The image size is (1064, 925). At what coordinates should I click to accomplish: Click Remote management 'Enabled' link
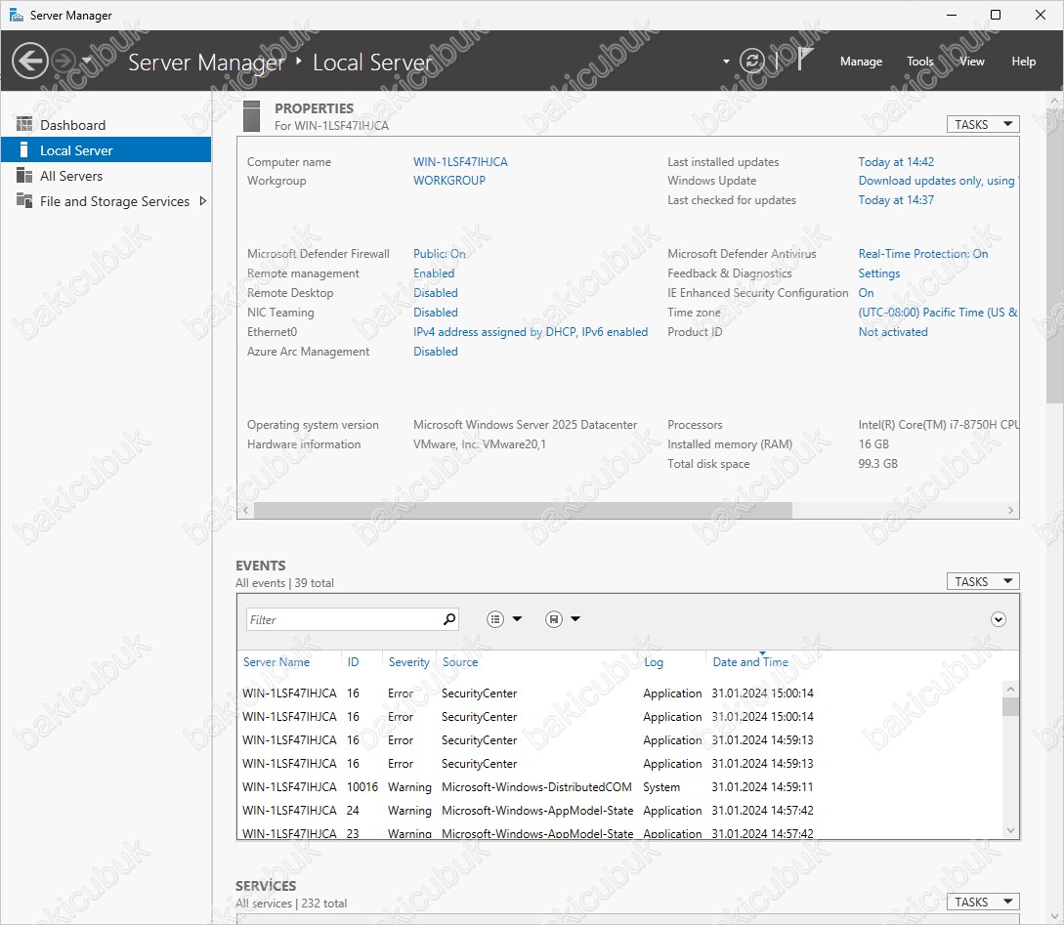tap(434, 273)
